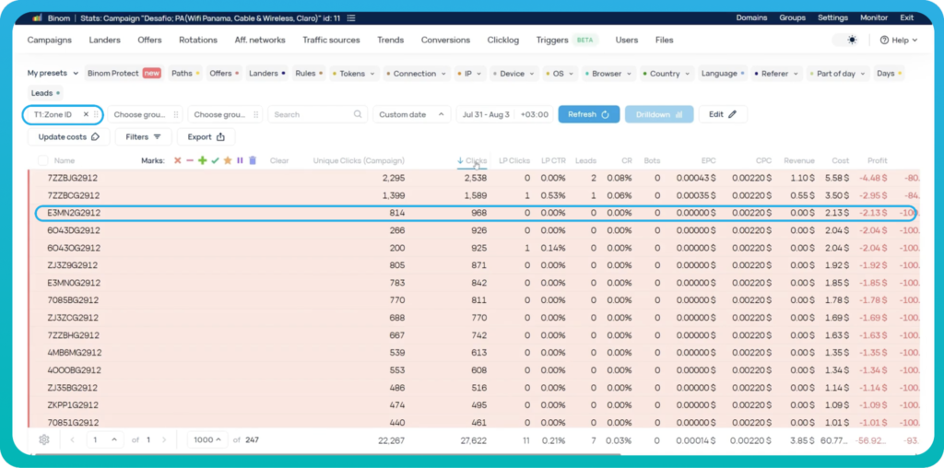This screenshot has width=944, height=468.
Task: Click the Binom Protect preset
Action: pos(124,74)
